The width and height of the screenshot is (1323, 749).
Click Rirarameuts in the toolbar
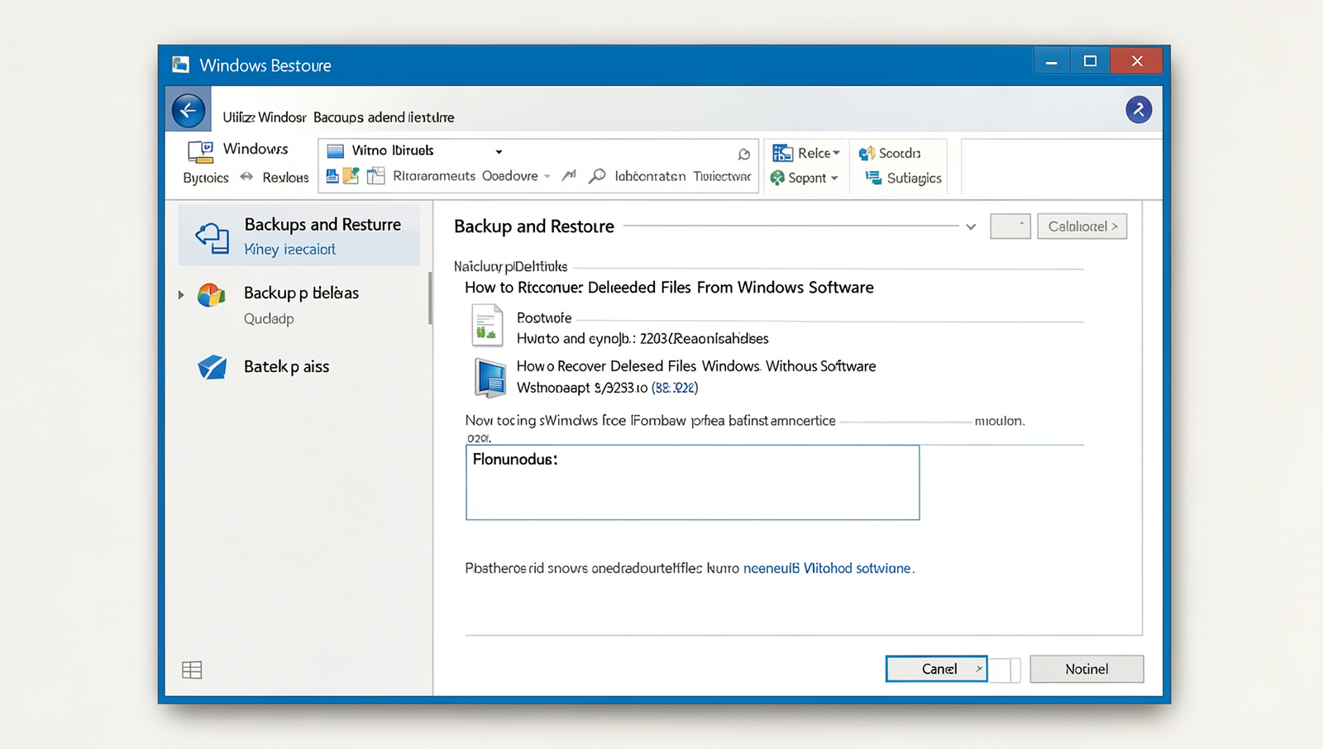(434, 176)
